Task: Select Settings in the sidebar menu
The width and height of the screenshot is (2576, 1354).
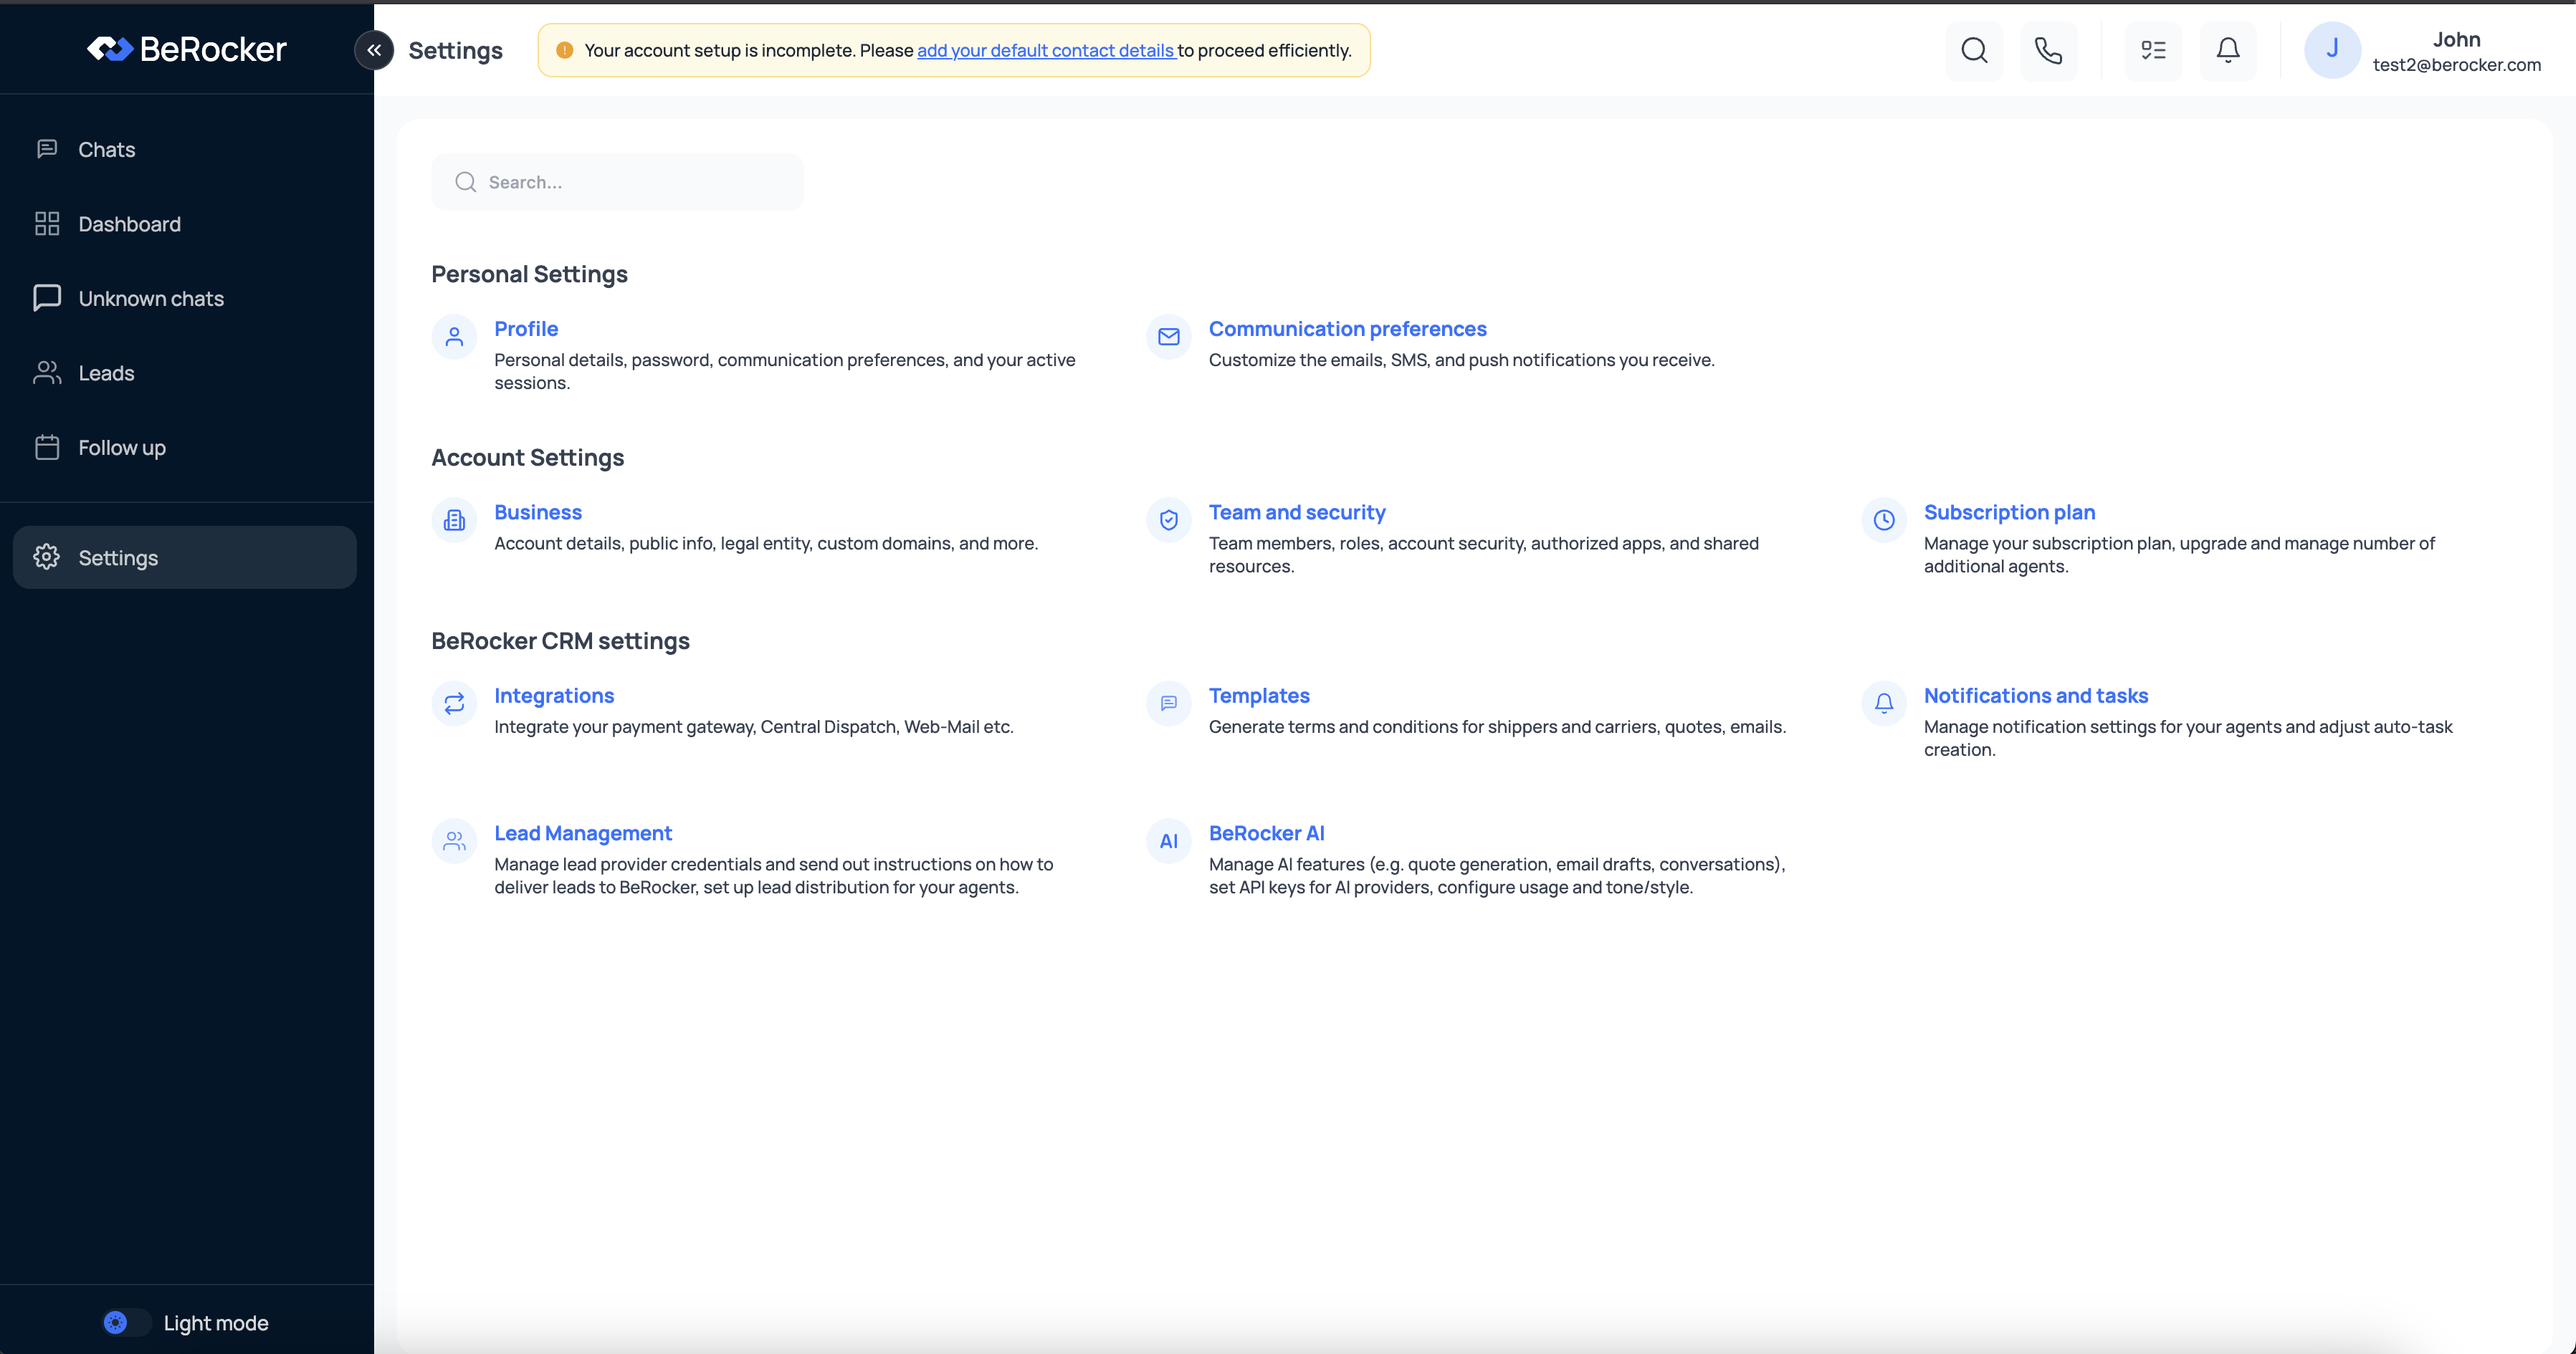Action: pos(118,557)
